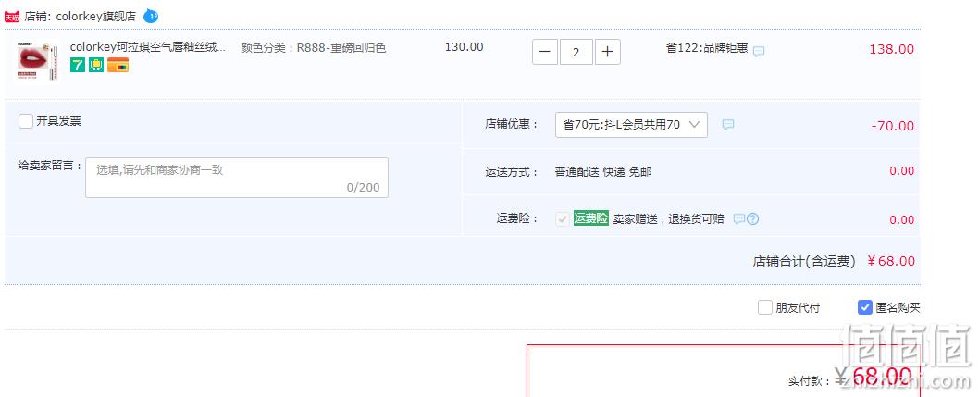Open the colorkey珂拉琪空气唇釉丝绒 product title link
The width and height of the screenshot is (979, 397).
148,47
